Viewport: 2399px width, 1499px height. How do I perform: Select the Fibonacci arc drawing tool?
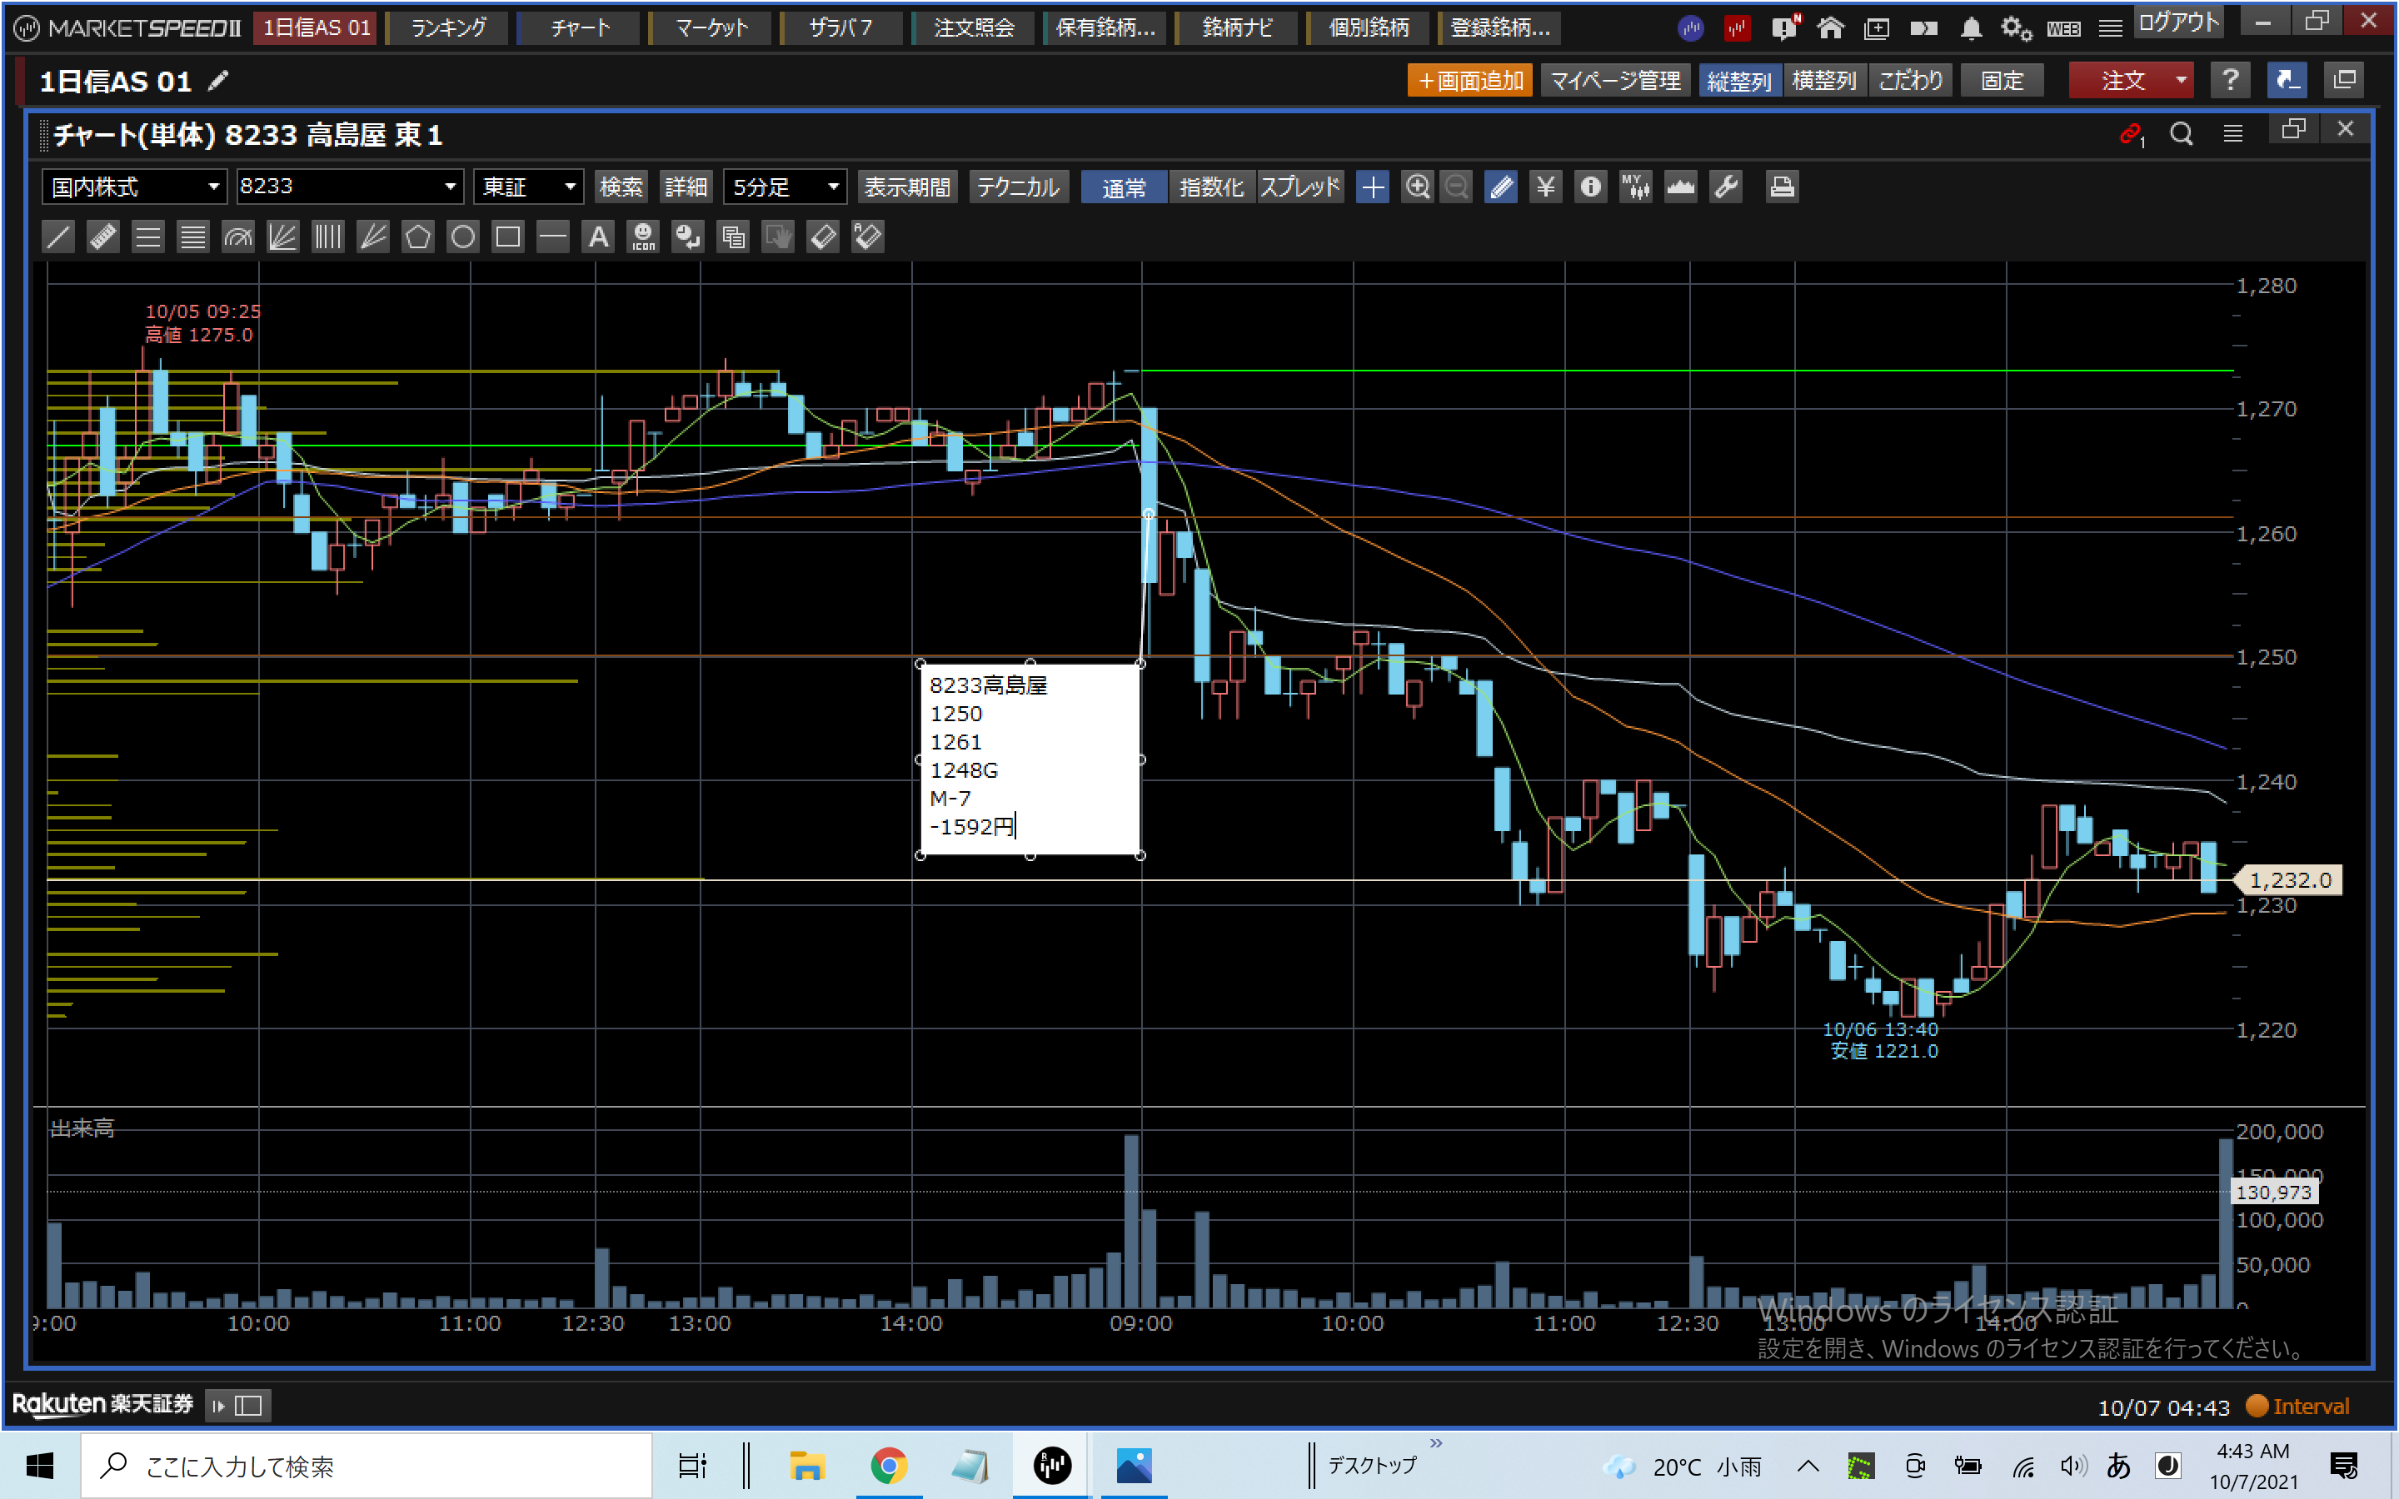[238, 237]
